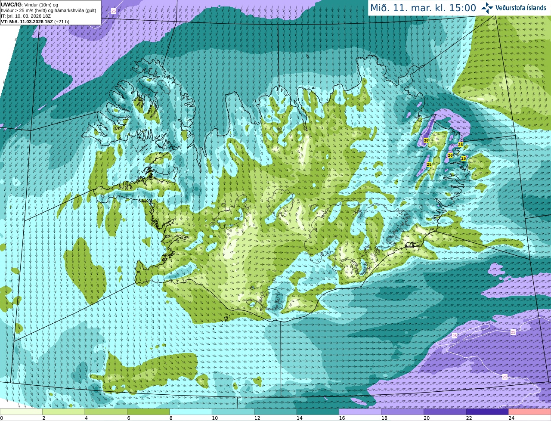Pick the light teal 10–12 m/s legend swatch
Screen dimensions: 551x421
tap(233, 412)
